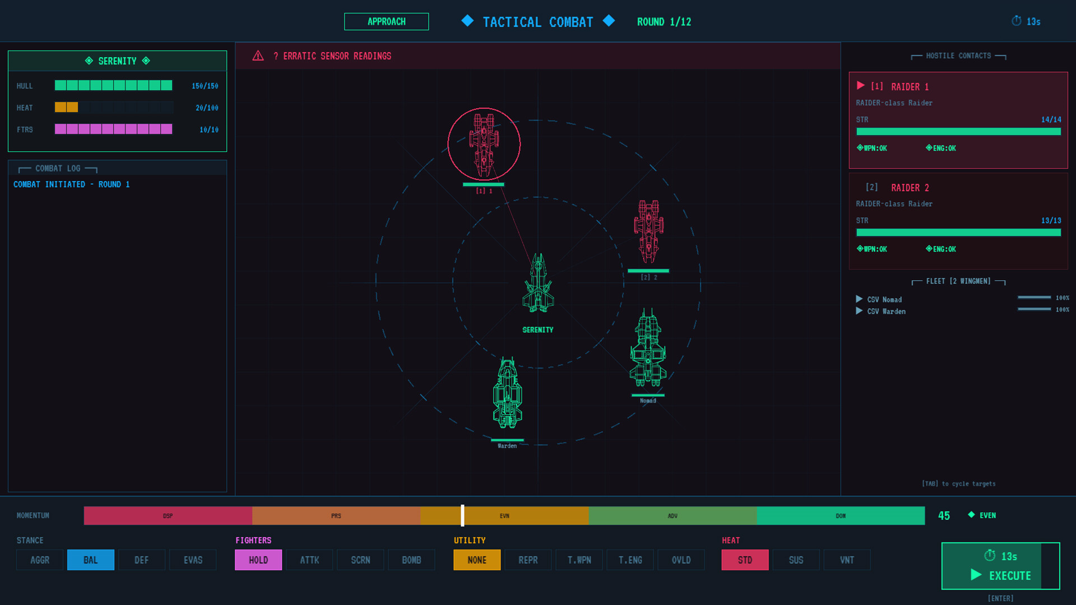Expand the CSV Nomad fleet entry
Viewport: 1076px width, 605px height.
[861, 299]
